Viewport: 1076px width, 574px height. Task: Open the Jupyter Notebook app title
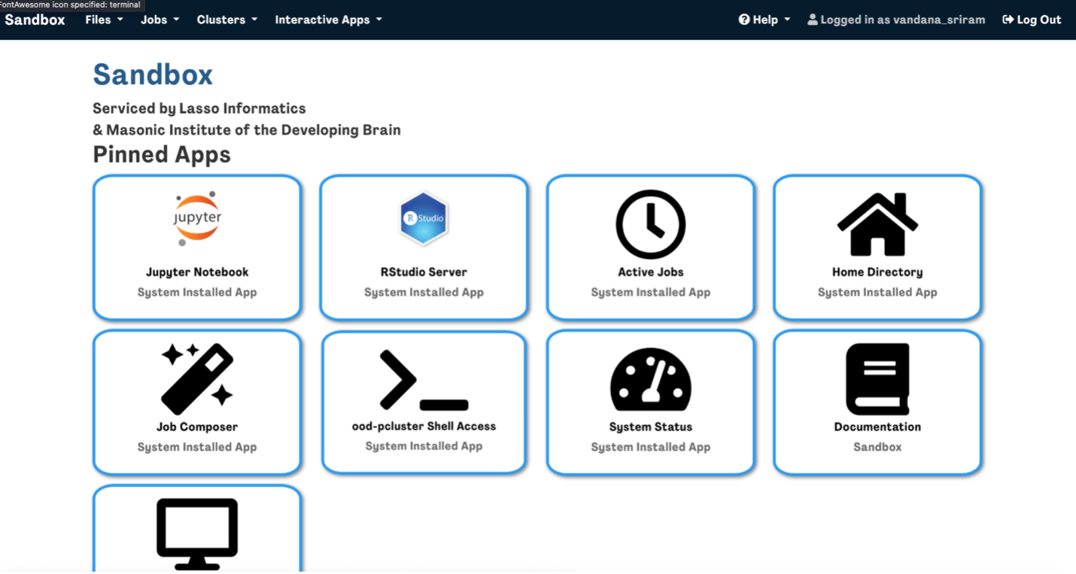pos(197,272)
